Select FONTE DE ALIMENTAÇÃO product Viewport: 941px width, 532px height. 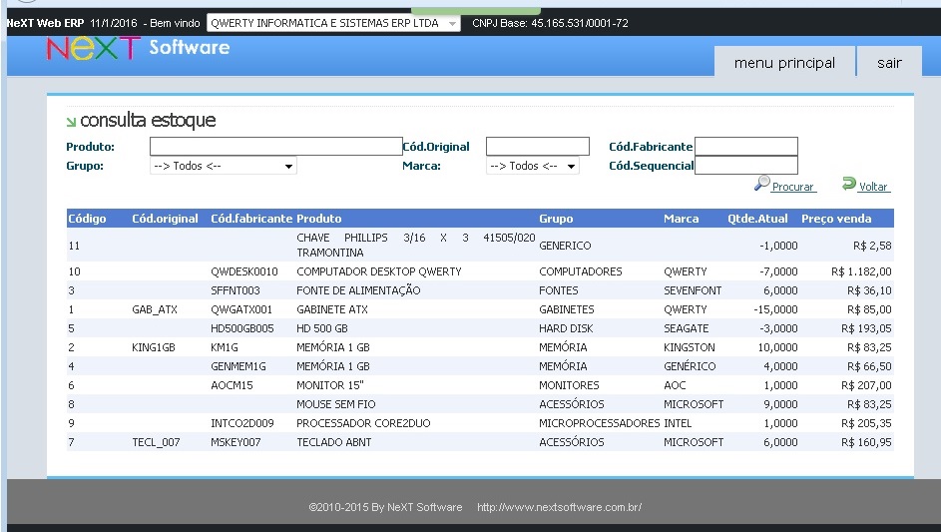[x=358, y=290]
